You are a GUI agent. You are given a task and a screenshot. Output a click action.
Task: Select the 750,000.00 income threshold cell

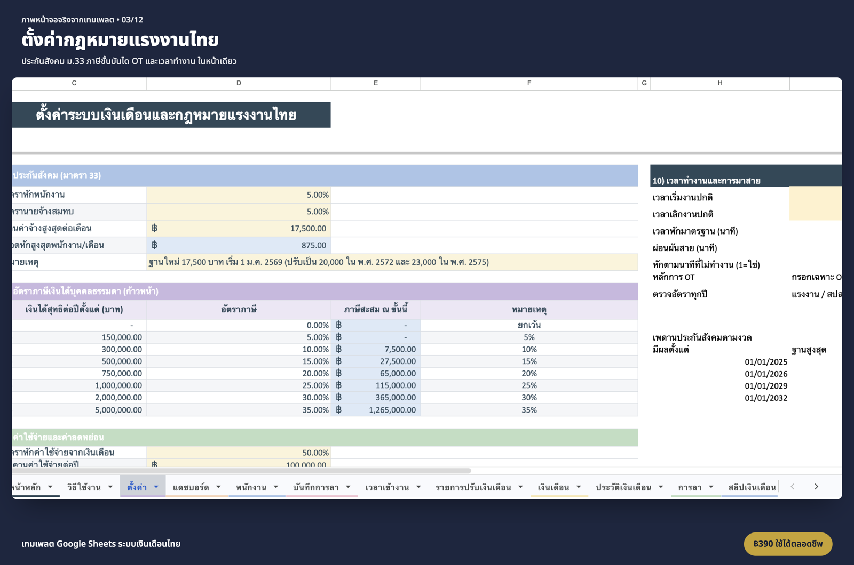[79, 373]
